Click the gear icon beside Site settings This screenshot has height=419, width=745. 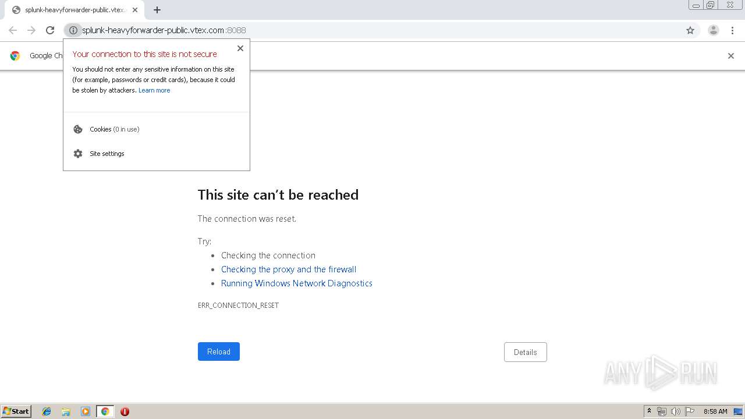click(x=78, y=154)
